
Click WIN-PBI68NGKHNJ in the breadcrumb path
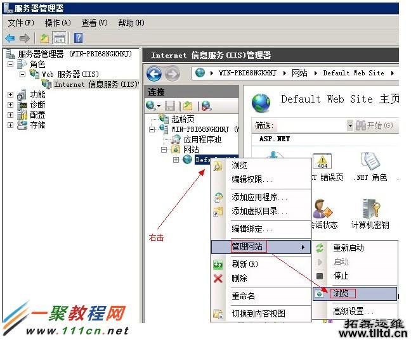pos(248,73)
